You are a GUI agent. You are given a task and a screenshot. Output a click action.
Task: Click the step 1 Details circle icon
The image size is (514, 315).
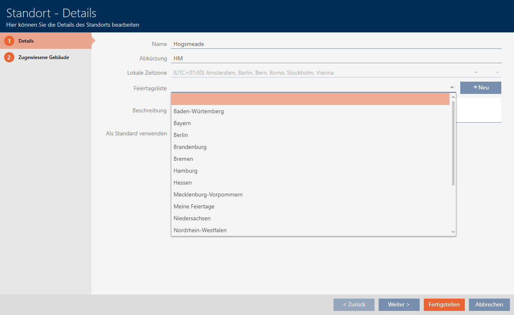(9, 41)
